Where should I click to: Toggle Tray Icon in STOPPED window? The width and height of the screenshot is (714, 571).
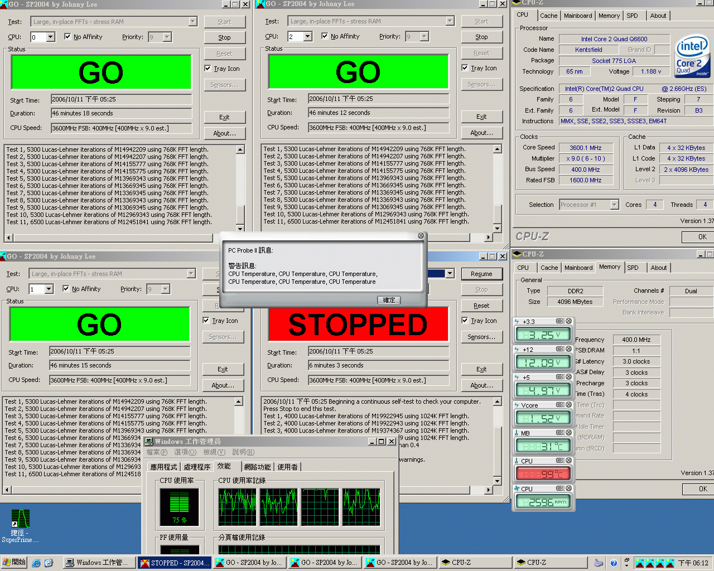pos(465,321)
